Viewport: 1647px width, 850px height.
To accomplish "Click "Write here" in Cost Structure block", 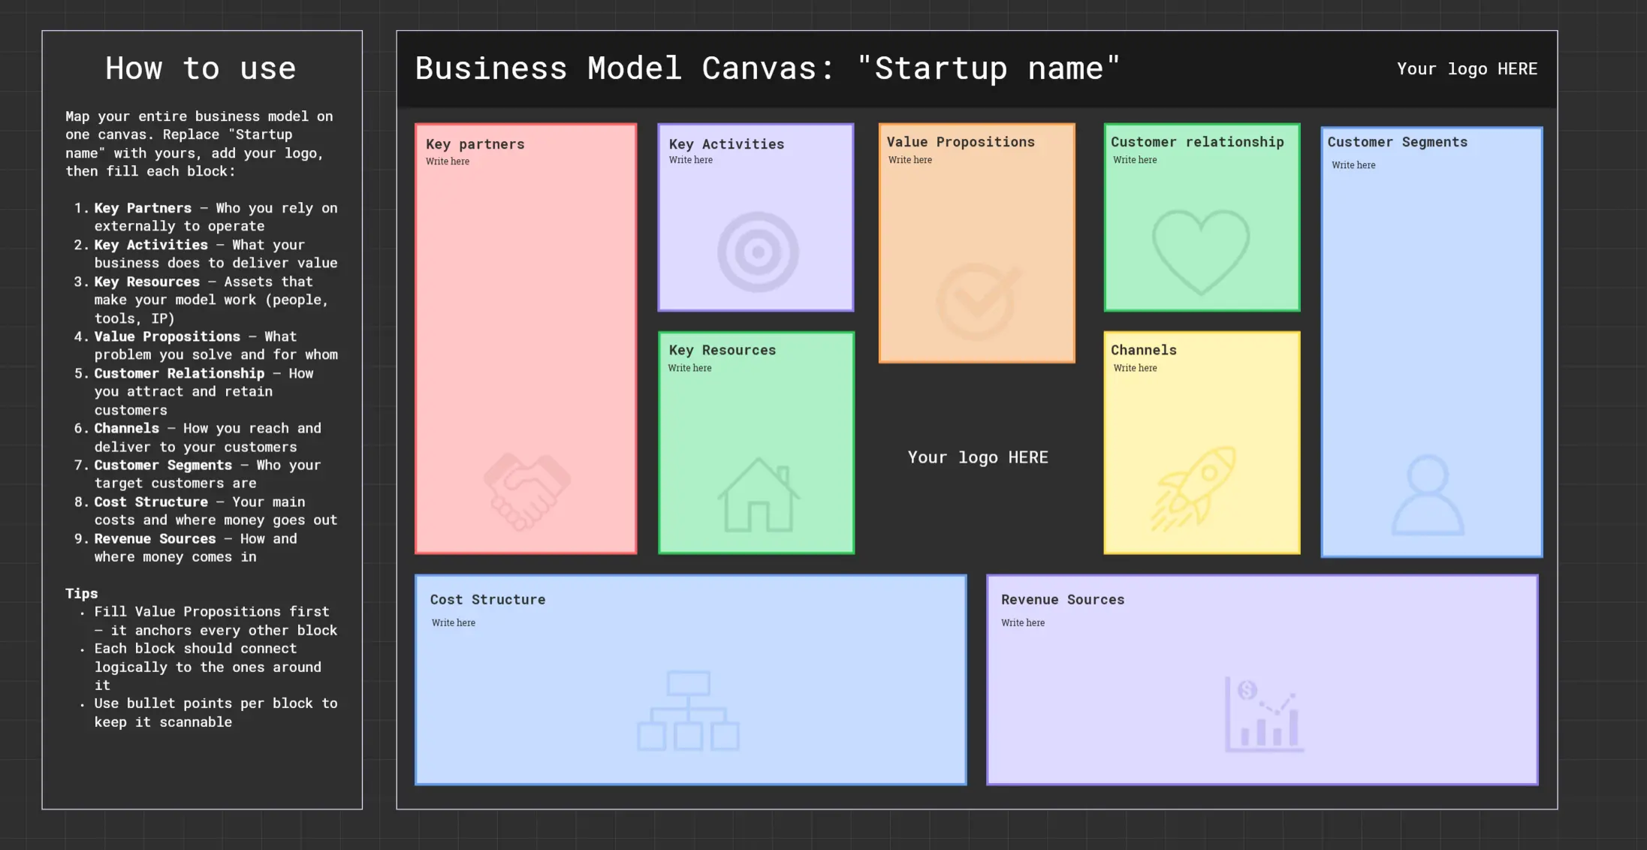I will point(454,622).
